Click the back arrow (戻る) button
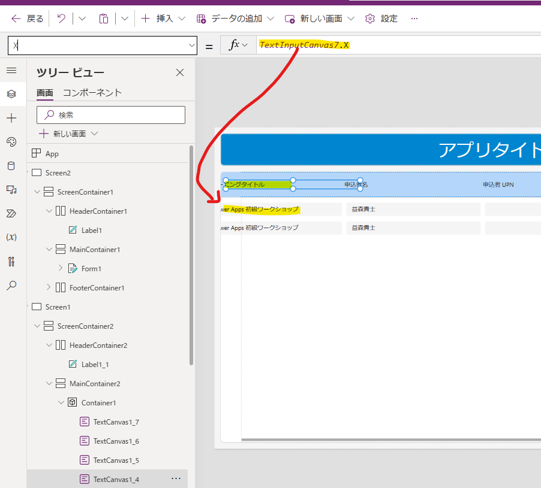 tap(27, 19)
